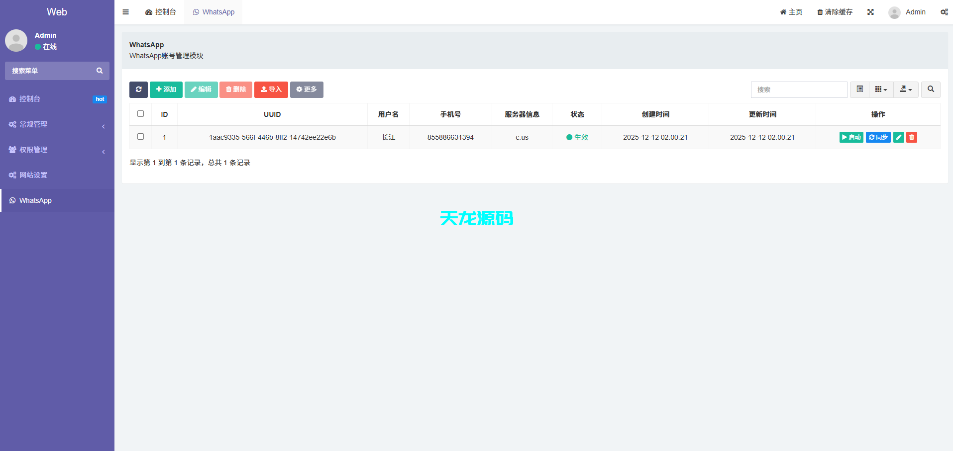The image size is (953, 451).
Task: Toggle the 生效 status indicator
Action: click(577, 137)
